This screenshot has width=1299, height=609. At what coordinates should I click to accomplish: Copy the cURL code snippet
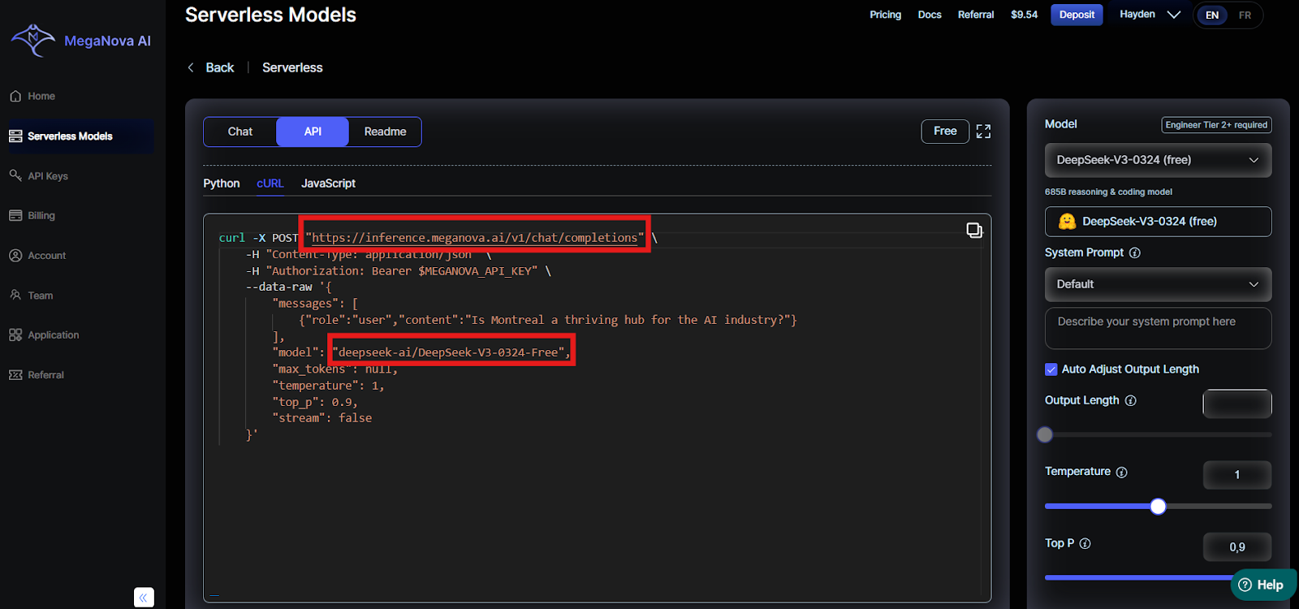[974, 231]
